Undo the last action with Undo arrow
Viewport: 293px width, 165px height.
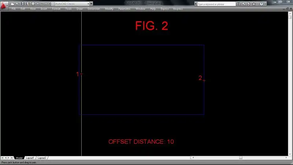[38, 4]
